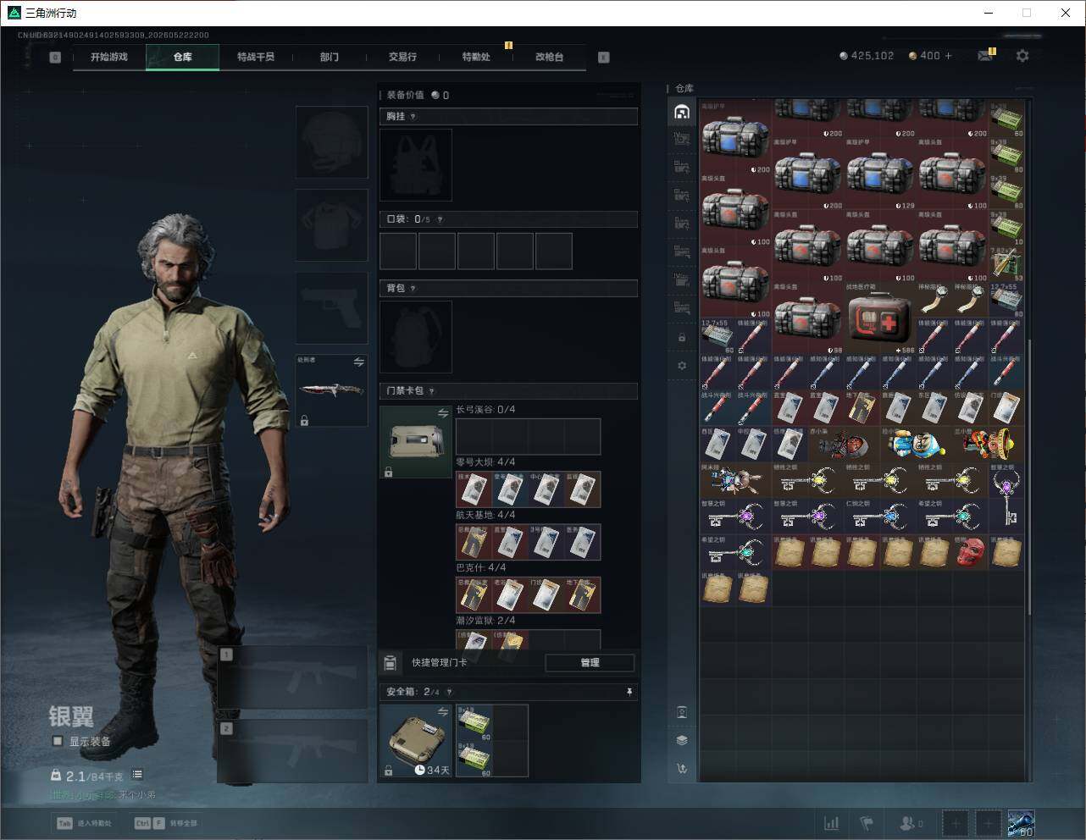This screenshot has height=840, width=1086.
Task: Click the player avatar in the bottom-right corner
Action: [x=1021, y=823]
